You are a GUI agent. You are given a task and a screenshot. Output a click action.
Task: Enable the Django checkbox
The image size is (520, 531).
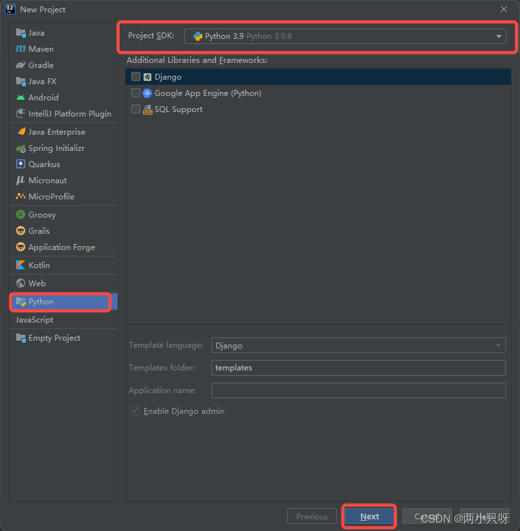coord(136,76)
